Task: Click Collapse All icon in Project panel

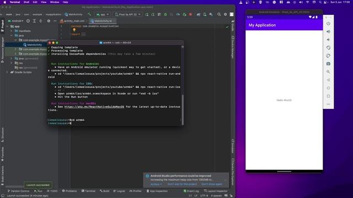Action: click(x=41, y=21)
